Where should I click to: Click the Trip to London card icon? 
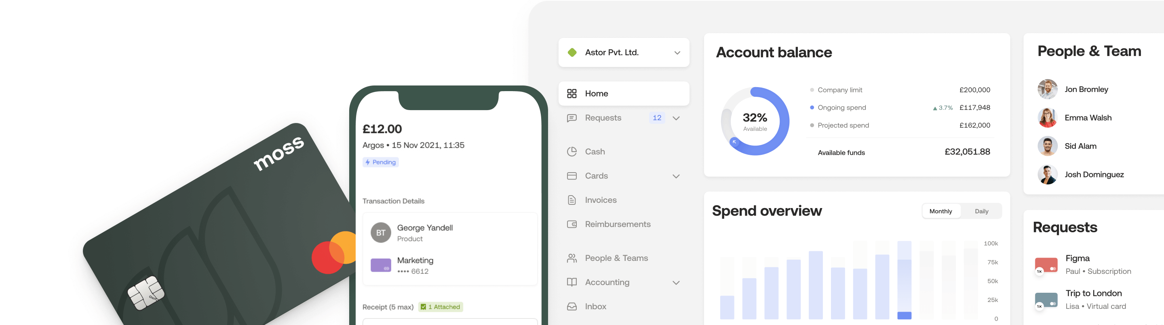tap(1046, 300)
